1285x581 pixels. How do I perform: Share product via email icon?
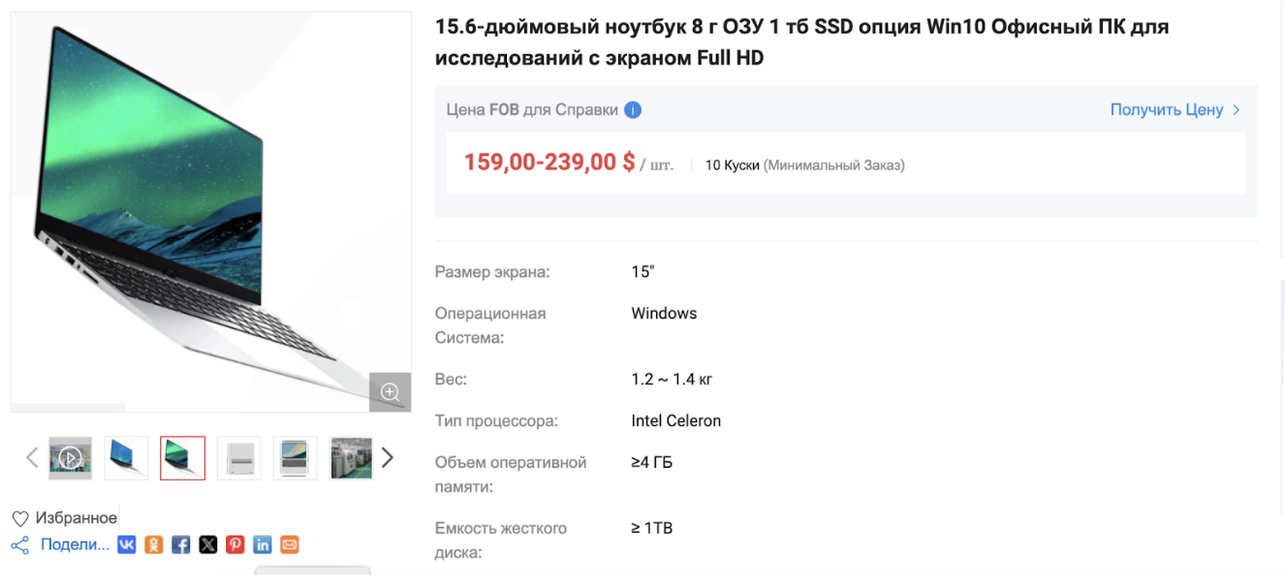click(290, 545)
